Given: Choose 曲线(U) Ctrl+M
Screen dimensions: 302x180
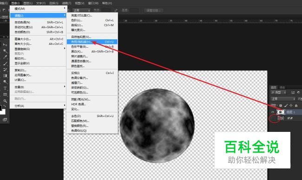Looking at the screenshot, I should (x=92, y=25).
